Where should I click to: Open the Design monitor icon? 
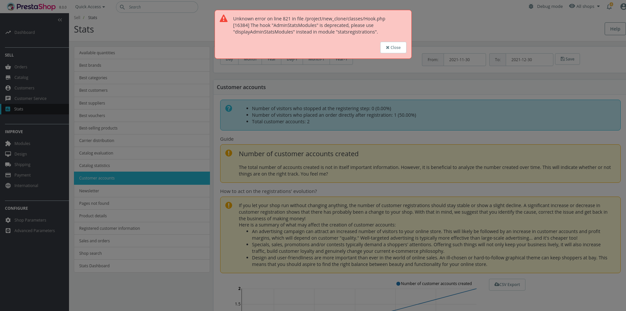click(8, 154)
